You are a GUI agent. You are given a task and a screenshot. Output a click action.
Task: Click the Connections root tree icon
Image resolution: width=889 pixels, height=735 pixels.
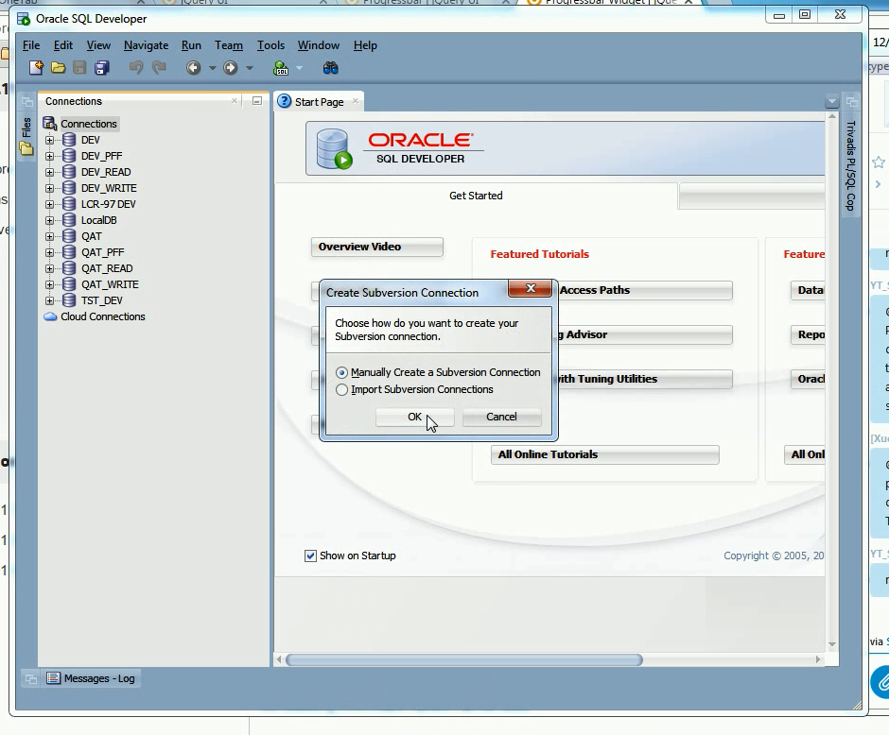[50, 124]
